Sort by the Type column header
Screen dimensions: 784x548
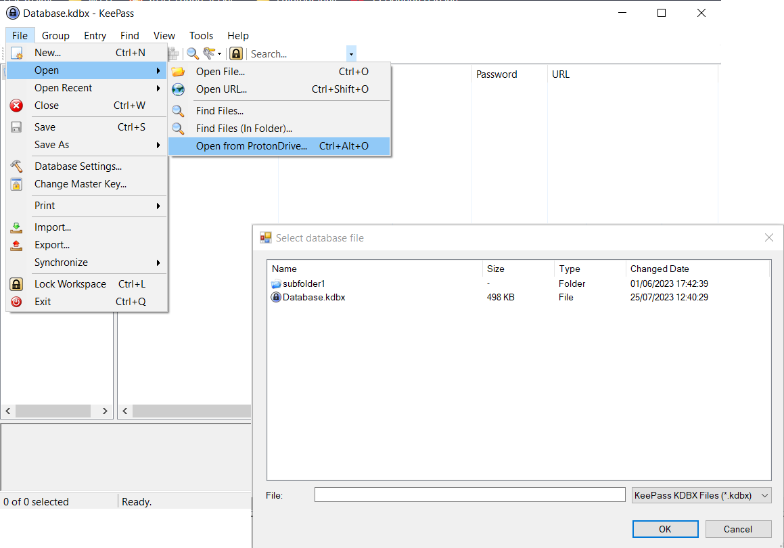coord(590,269)
